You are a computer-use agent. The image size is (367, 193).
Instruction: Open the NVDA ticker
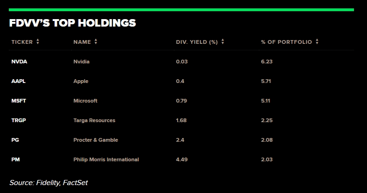click(x=19, y=62)
